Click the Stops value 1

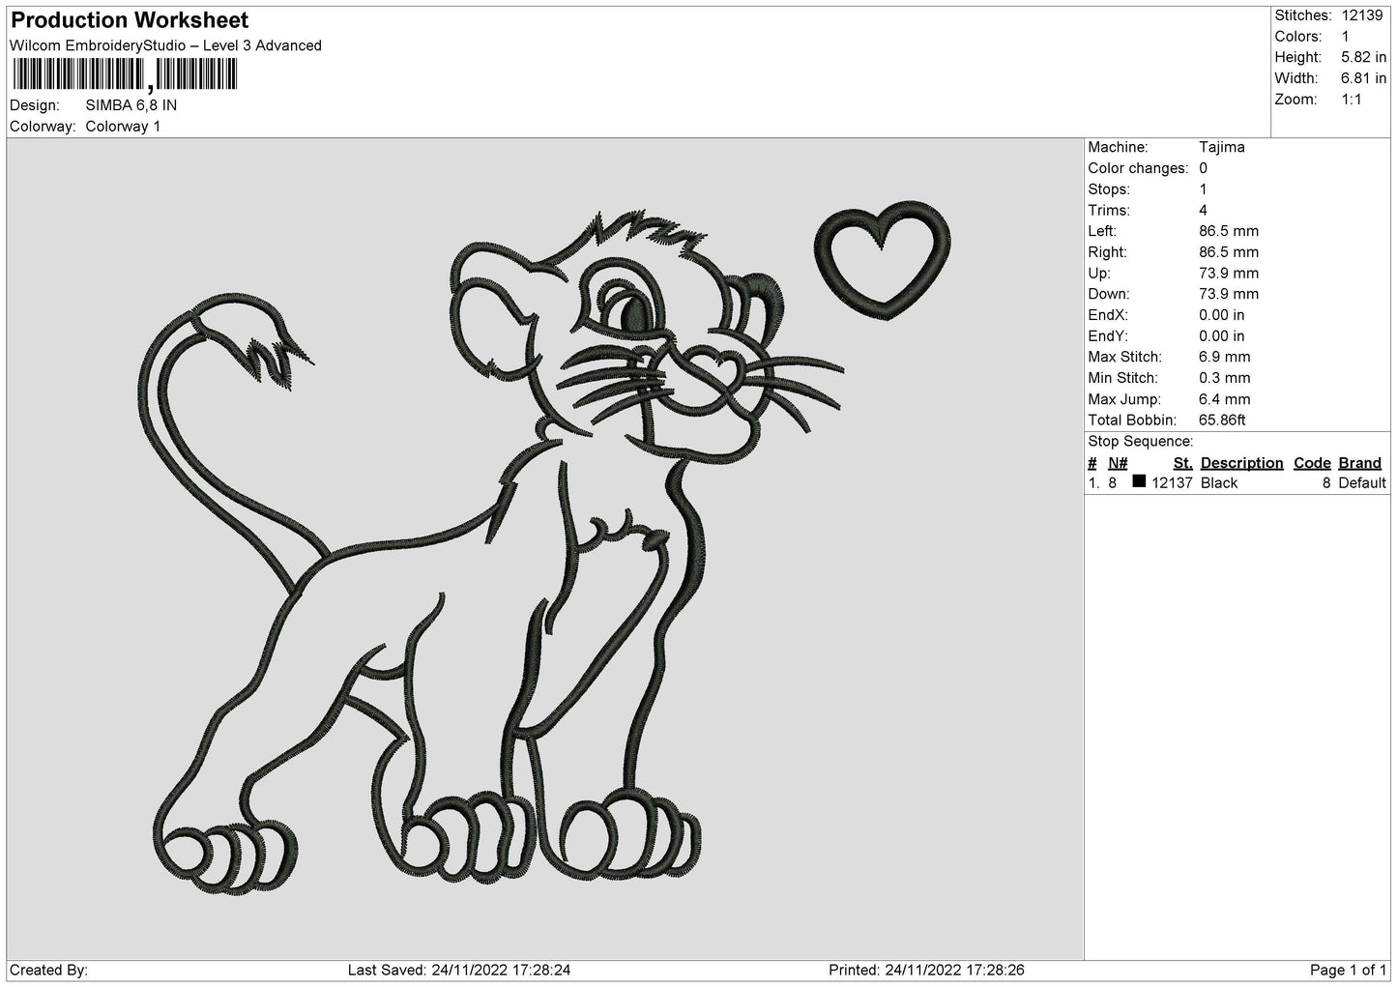click(x=1203, y=189)
